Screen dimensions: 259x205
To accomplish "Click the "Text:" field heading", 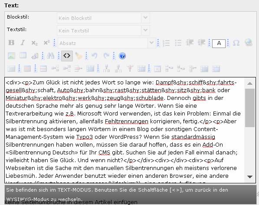I will (12, 6).
